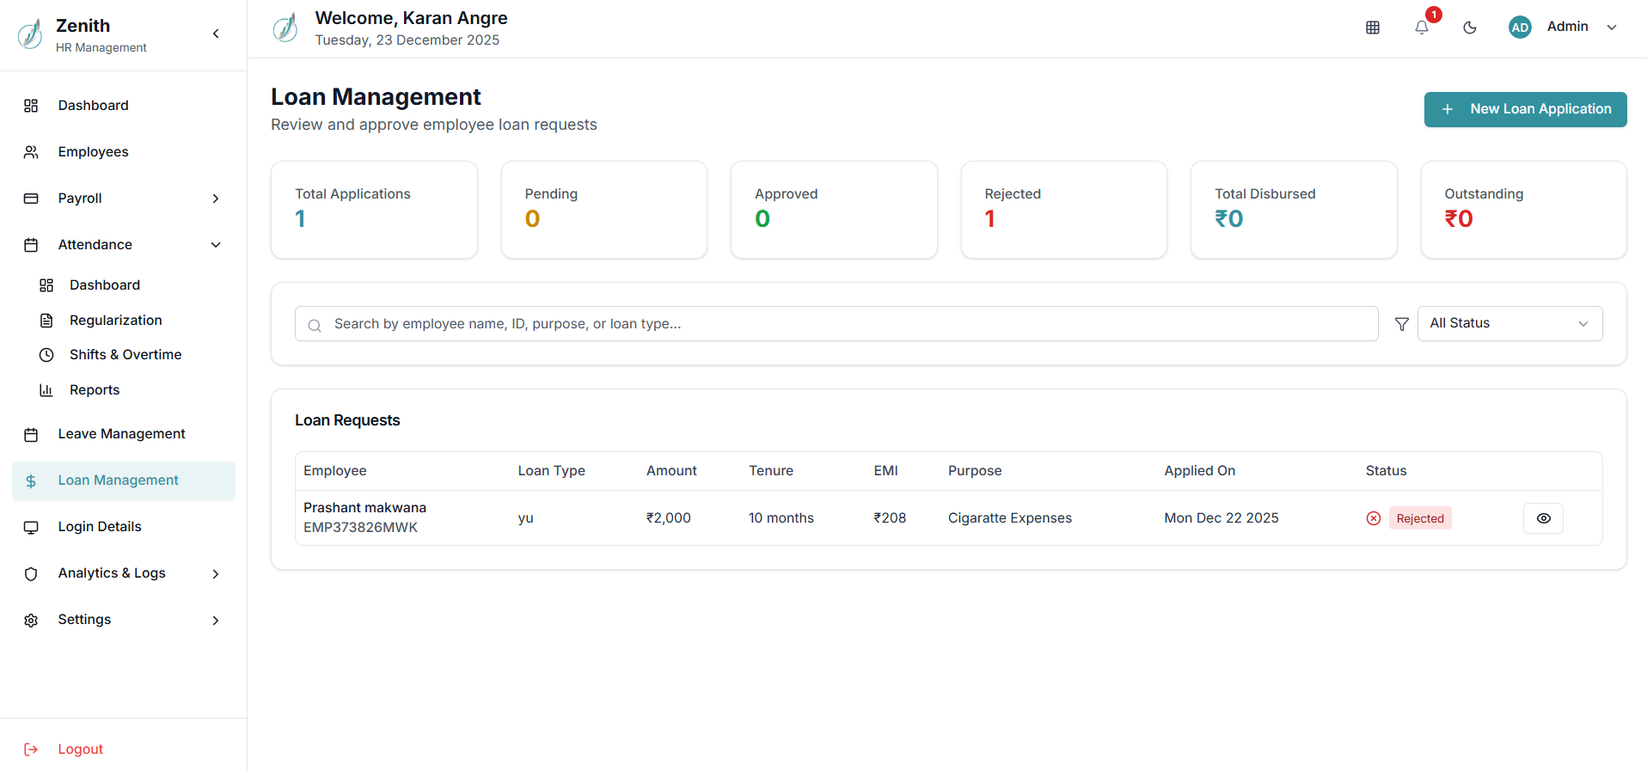1647x771 pixels.
Task: Toggle dark mode with moon icon
Action: click(1470, 28)
